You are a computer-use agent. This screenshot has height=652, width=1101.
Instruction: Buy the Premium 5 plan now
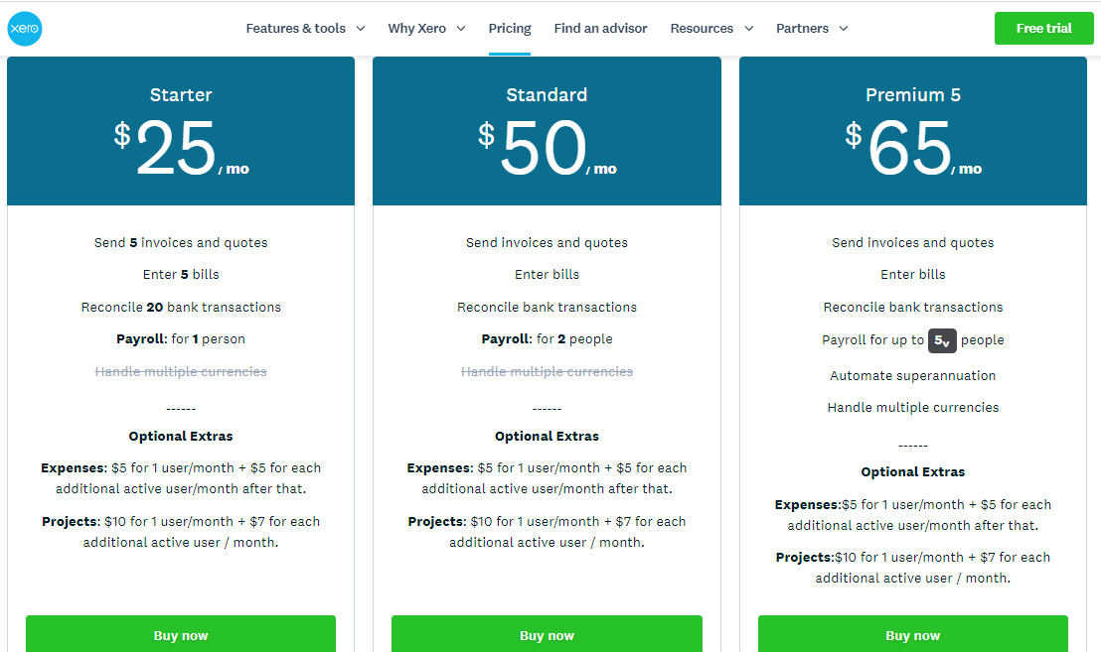pyautogui.click(x=913, y=634)
